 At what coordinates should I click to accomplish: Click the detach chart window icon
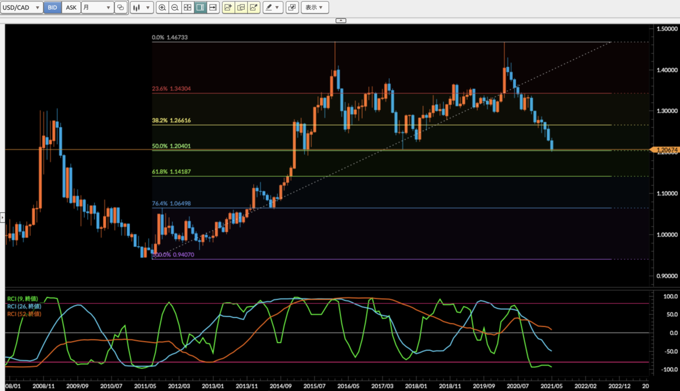(292, 7)
